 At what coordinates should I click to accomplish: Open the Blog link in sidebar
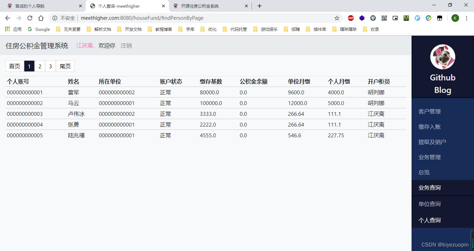(442, 90)
